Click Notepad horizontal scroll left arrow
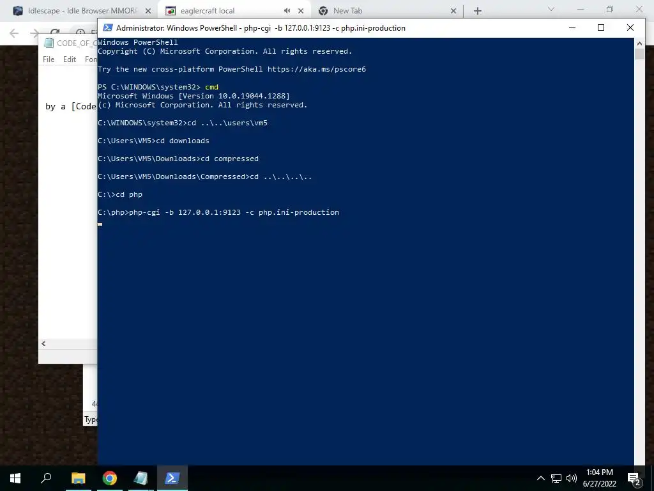 pyautogui.click(x=43, y=343)
